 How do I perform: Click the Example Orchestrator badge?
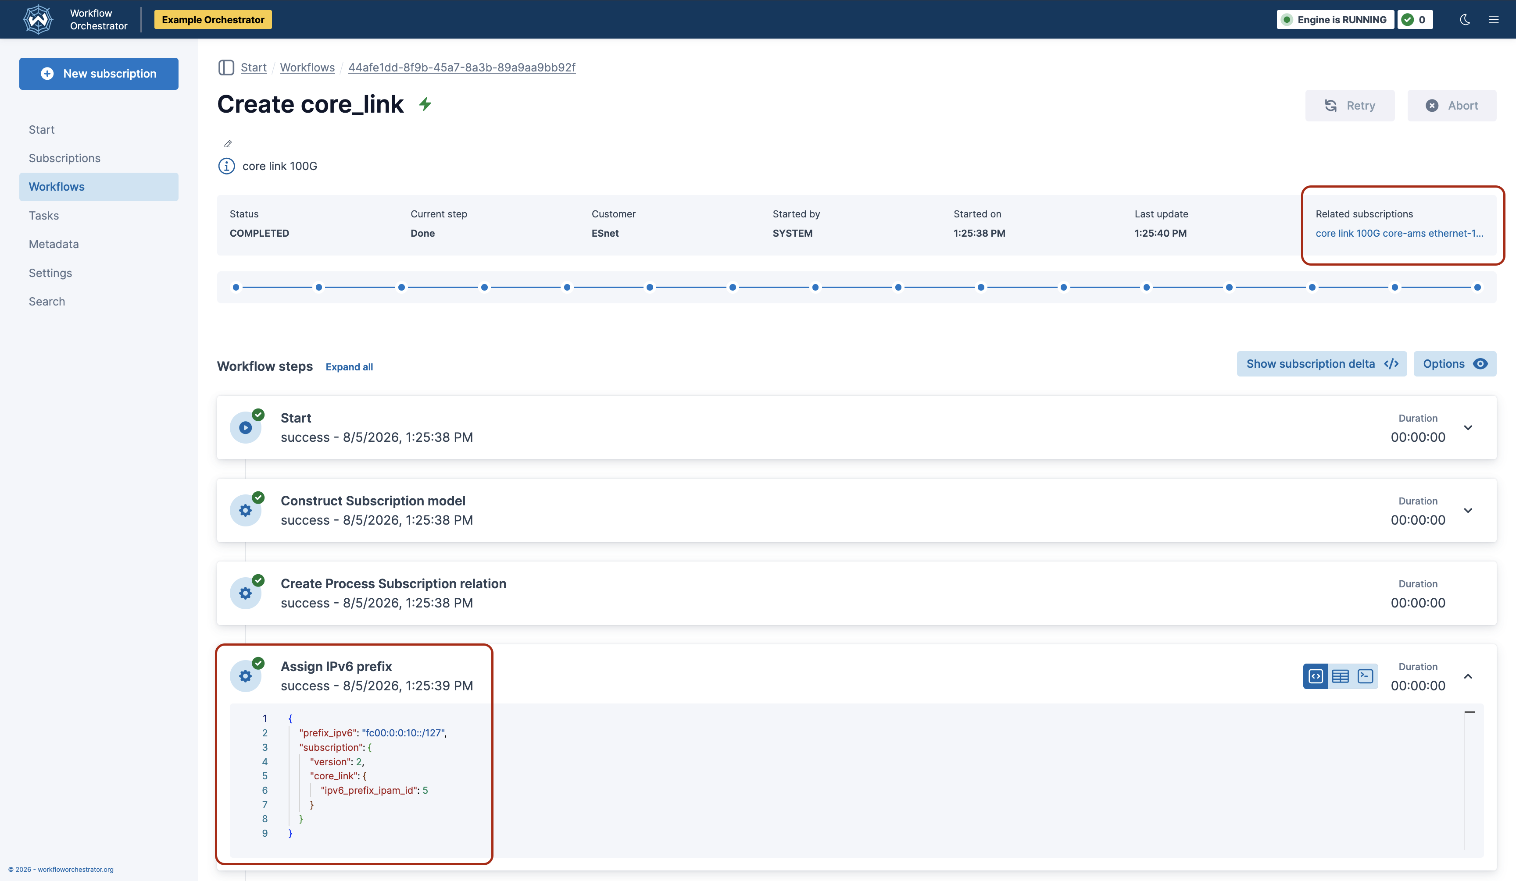213,19
